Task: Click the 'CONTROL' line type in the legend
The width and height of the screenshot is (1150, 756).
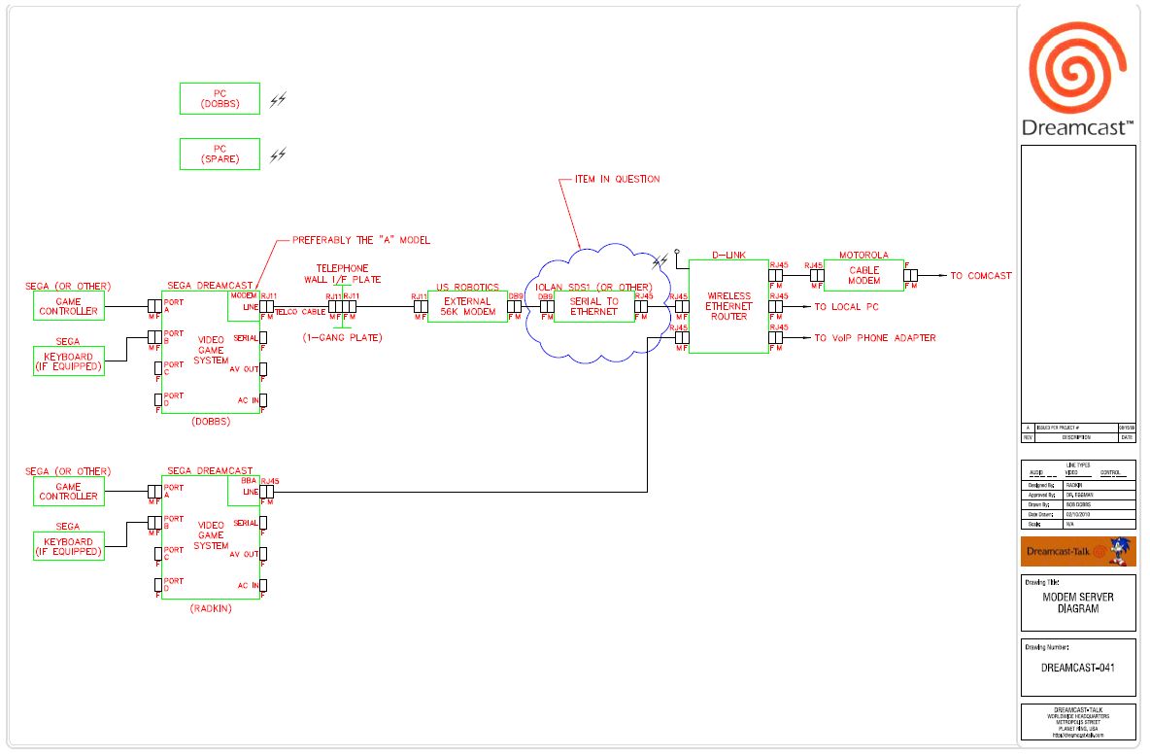Action: 1110,472
